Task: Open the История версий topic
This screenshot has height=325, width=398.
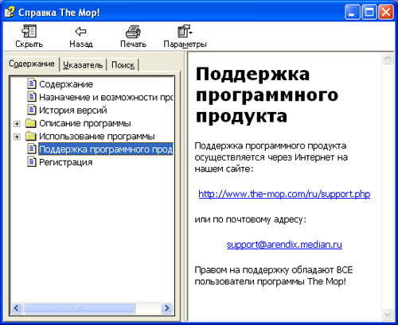Action: click(73, 110)
